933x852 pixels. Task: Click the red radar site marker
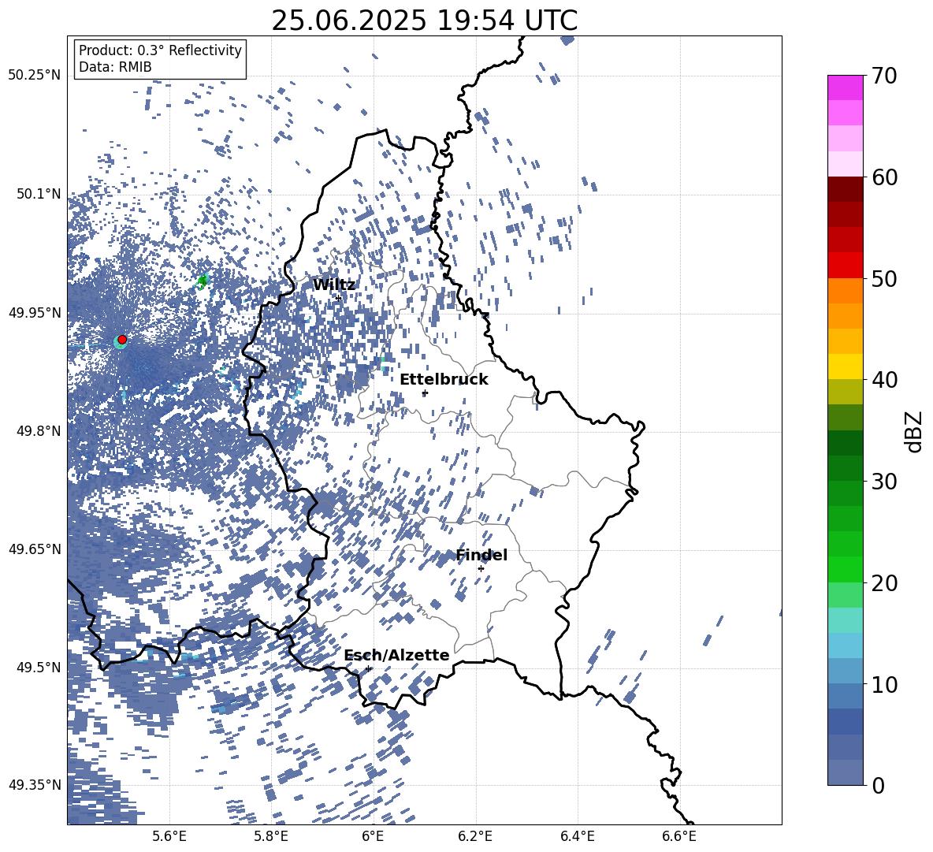coord(122,339)
